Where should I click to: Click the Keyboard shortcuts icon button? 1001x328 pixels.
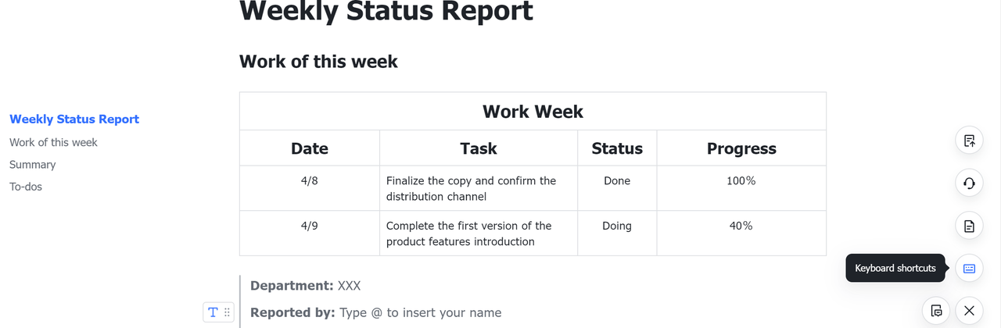tap(969, 268)
